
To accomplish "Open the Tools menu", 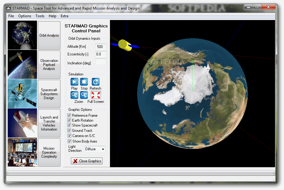I will point(40,16).
